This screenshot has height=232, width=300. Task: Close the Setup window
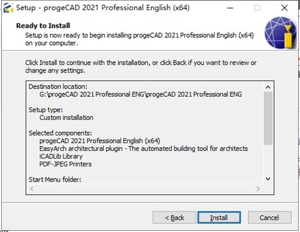284,8
